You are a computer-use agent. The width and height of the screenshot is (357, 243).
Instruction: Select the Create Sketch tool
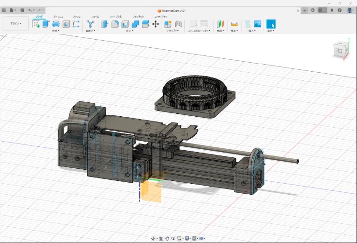[x=36, y=24]
